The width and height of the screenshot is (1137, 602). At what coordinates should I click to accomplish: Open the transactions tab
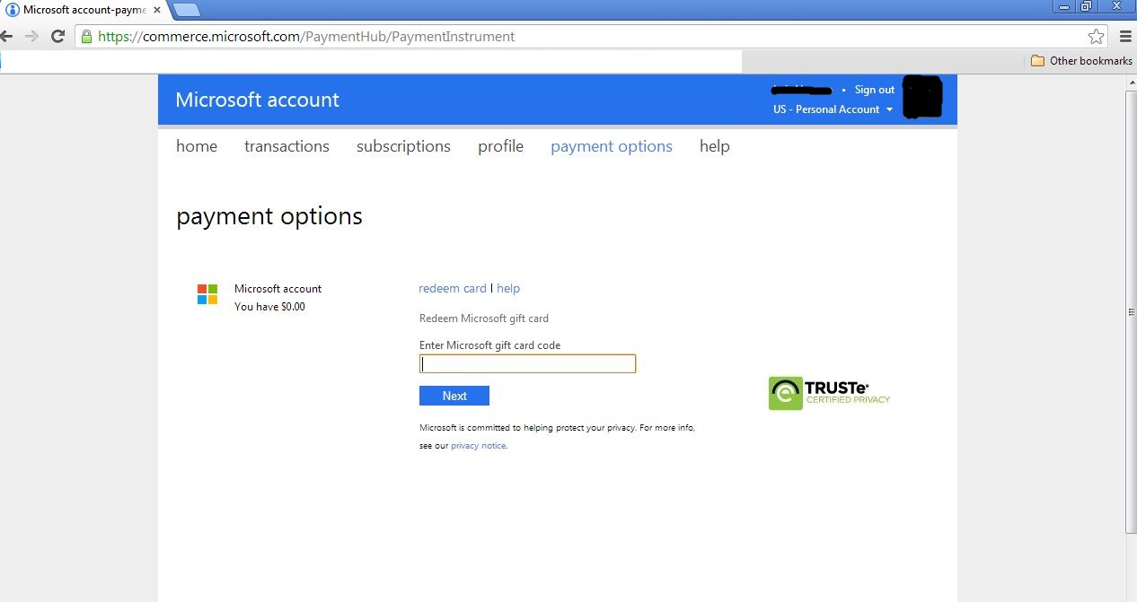(286, 146)
